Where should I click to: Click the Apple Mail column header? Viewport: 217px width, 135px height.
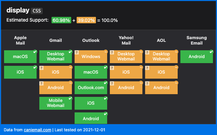pos(20,40)
